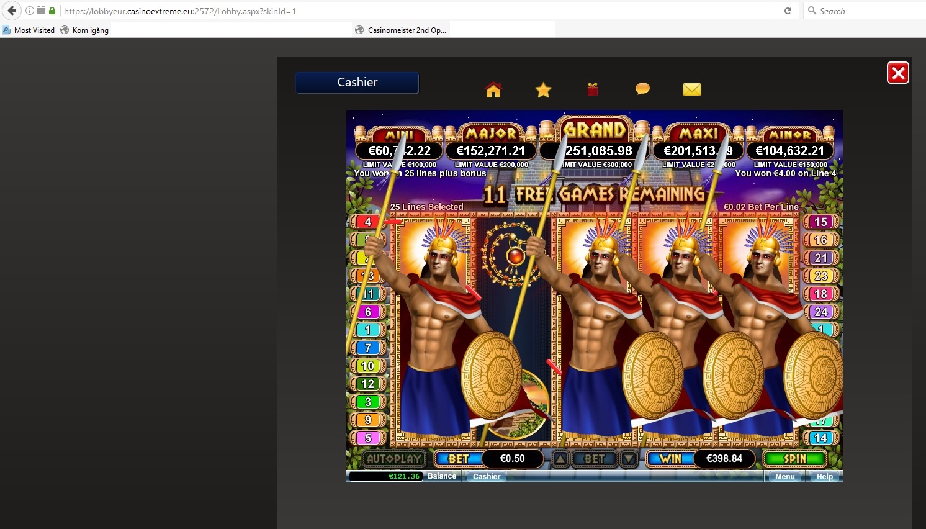Click the green SPIN button

[x=795, y=459]
